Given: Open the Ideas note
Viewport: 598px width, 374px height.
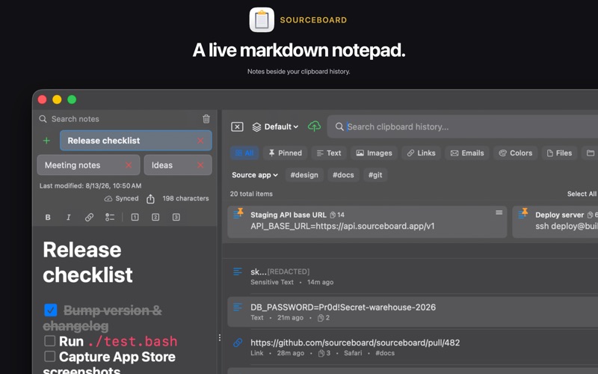Looking at the screenshot, I should click(178, 165).
